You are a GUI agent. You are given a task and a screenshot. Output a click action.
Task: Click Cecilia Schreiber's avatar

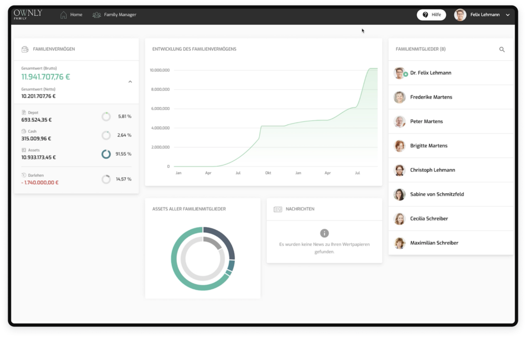point(399,219)
